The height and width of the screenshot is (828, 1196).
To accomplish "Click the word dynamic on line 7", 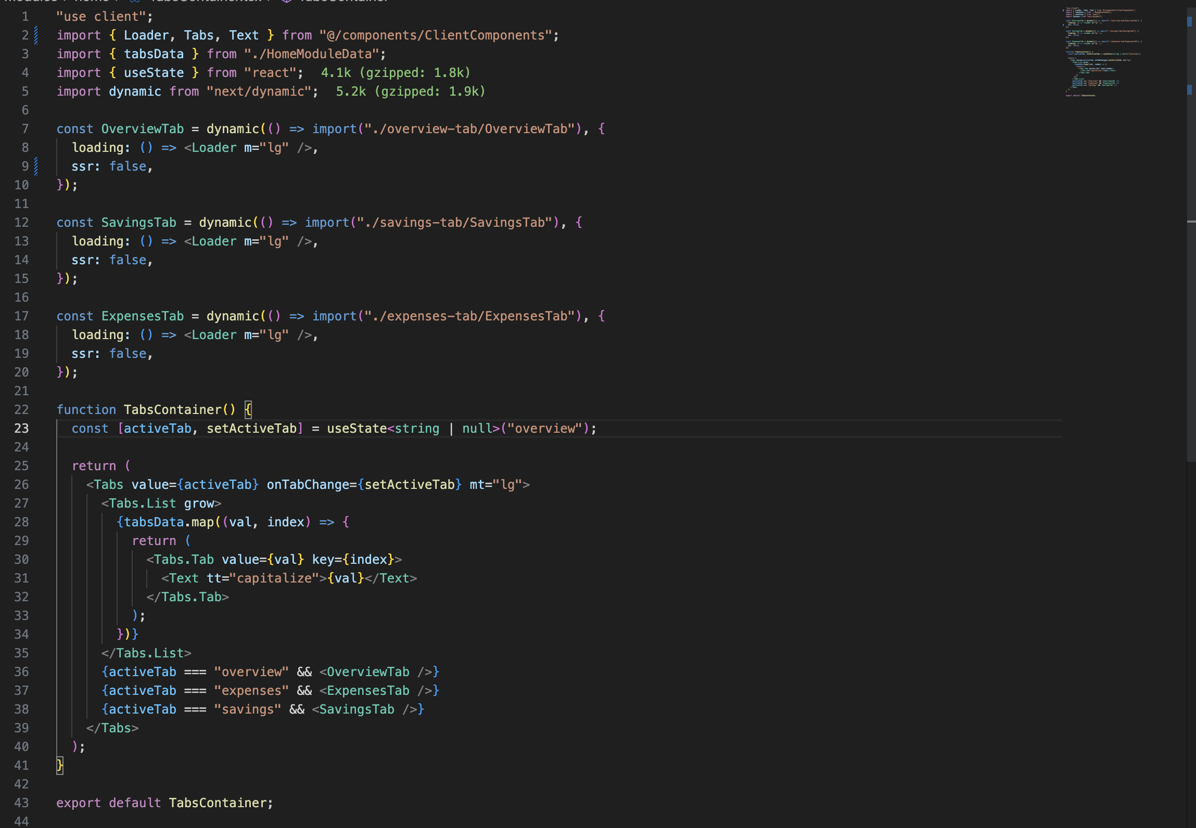I will point(232,128).
